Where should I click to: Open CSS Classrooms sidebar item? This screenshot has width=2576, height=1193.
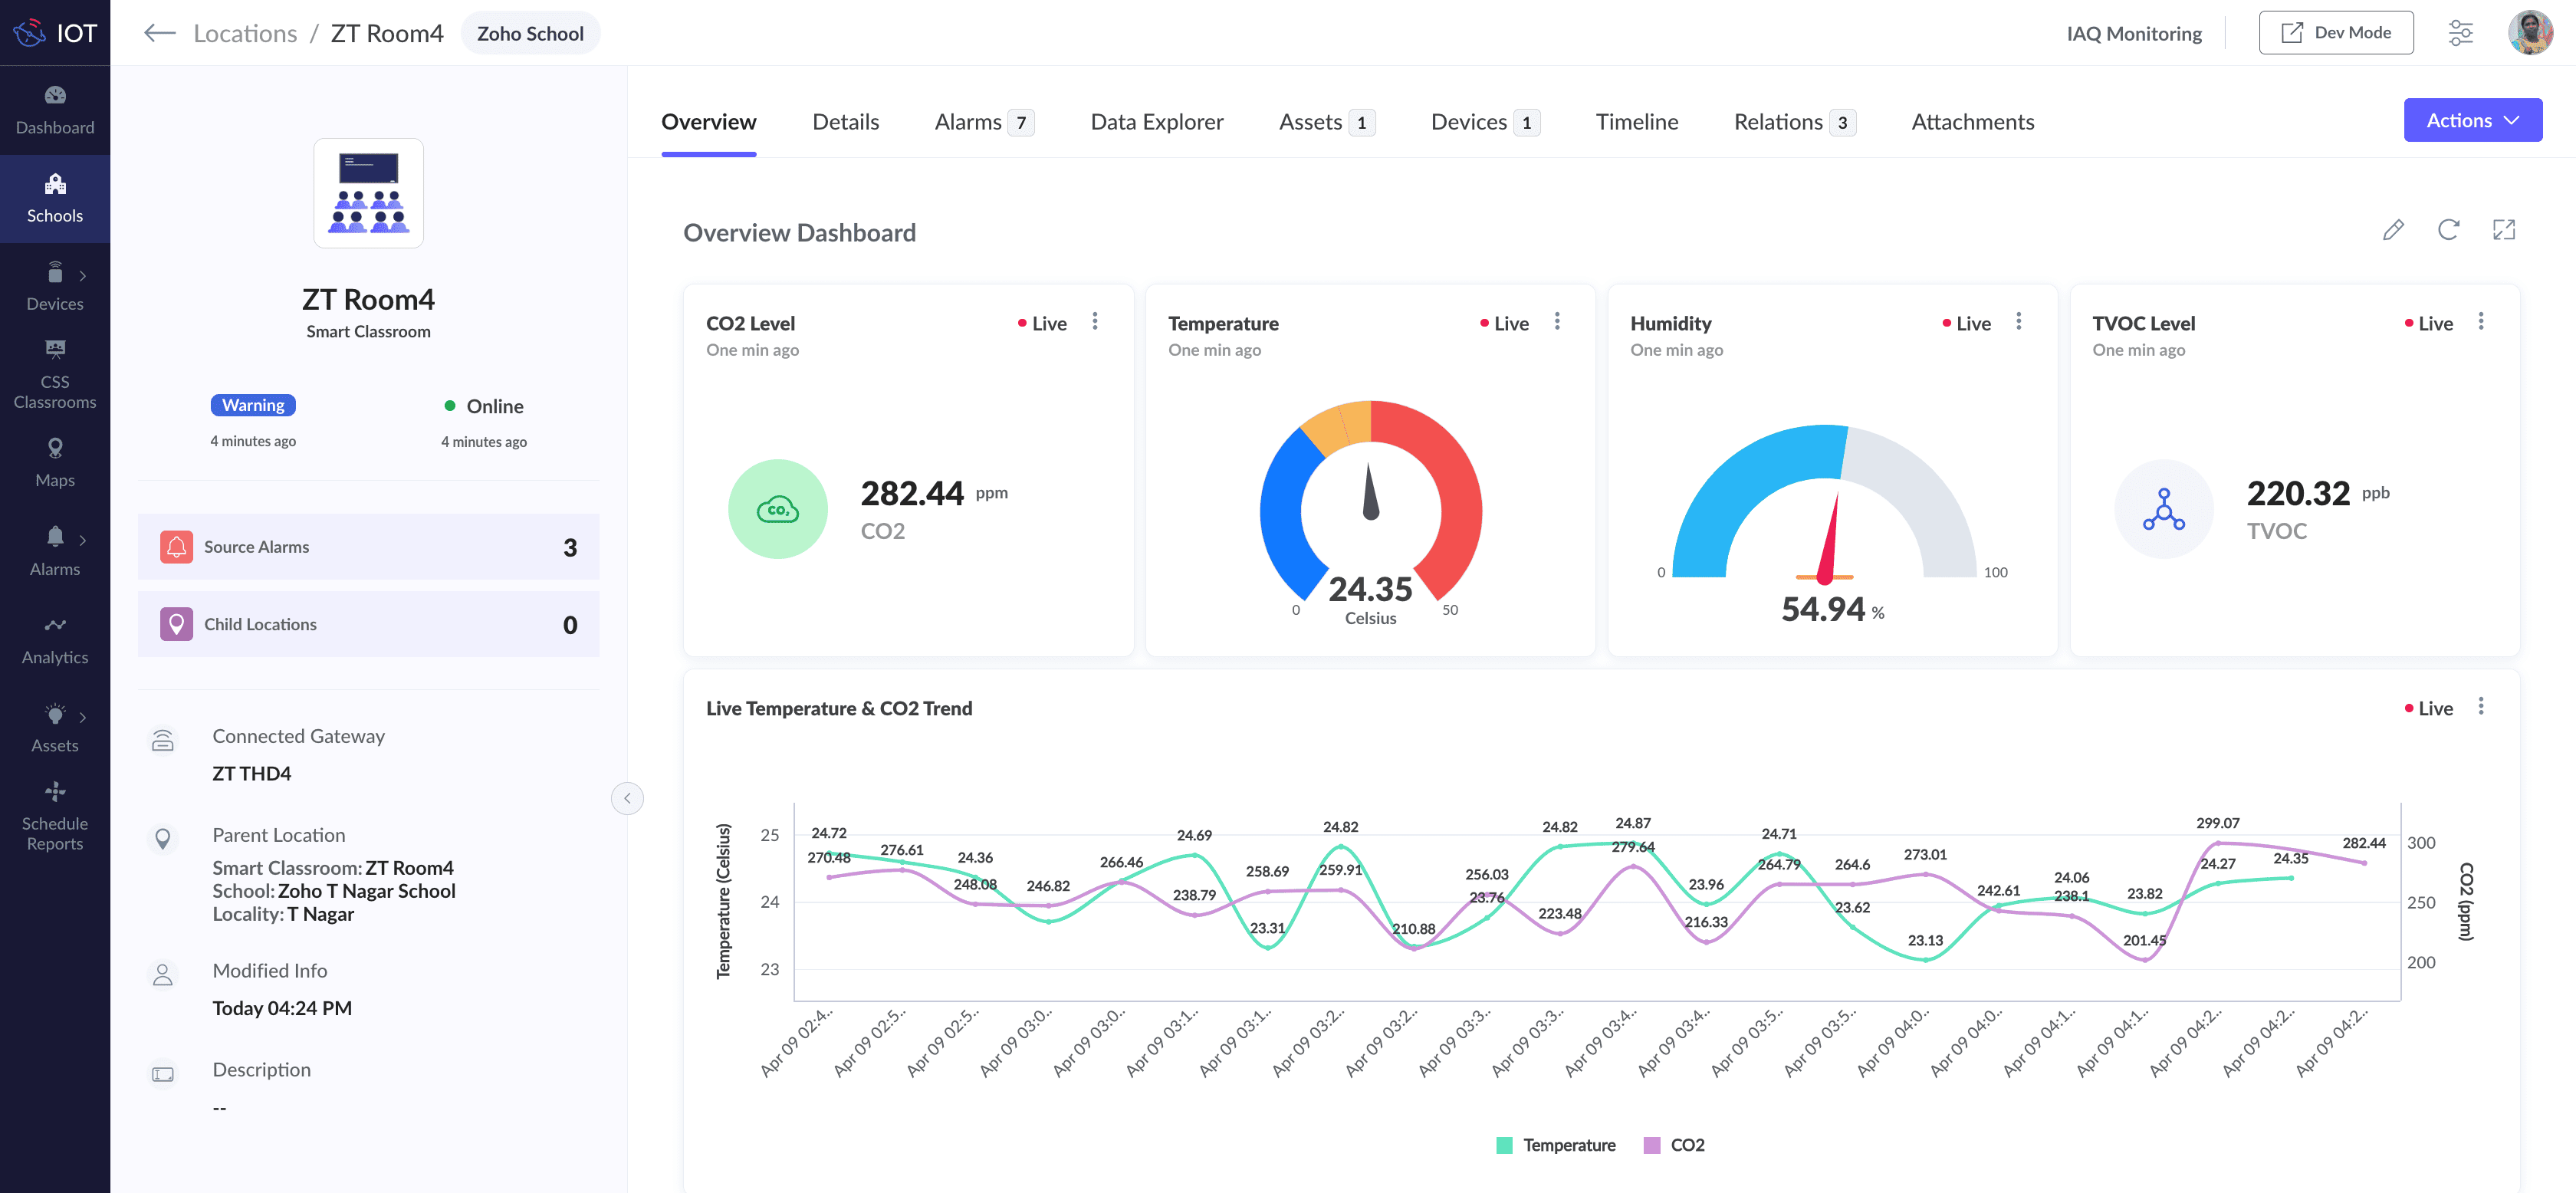coord(55,375)
